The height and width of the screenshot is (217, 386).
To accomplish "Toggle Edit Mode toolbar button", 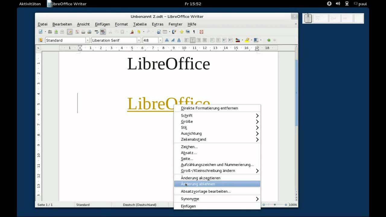I will tap(70, 32).
